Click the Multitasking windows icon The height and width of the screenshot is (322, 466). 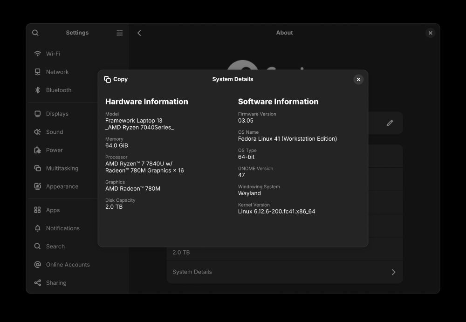click(37, 168)
